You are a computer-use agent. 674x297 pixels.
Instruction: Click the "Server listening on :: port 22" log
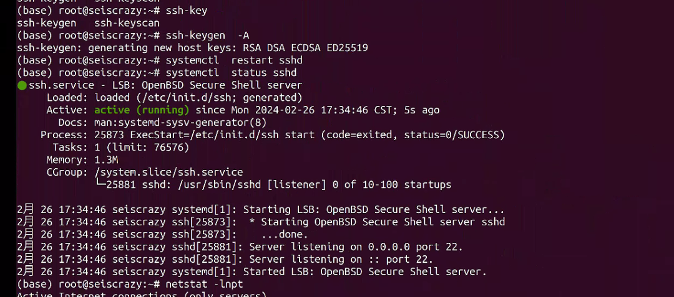click(341, 260)
